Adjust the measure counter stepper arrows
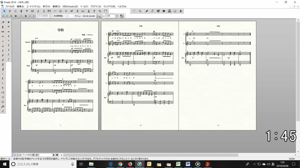 (x=50, y=16)
